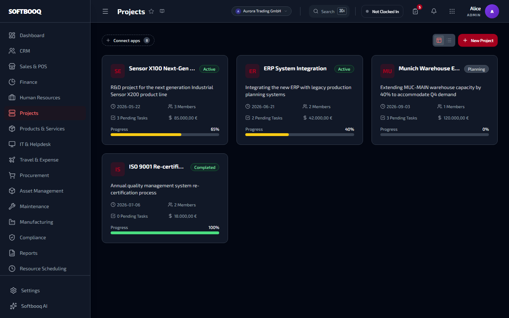The width and height of the screenshot is (509, 318).
Task: Click the ER project avatar icon
Action: 252,71
